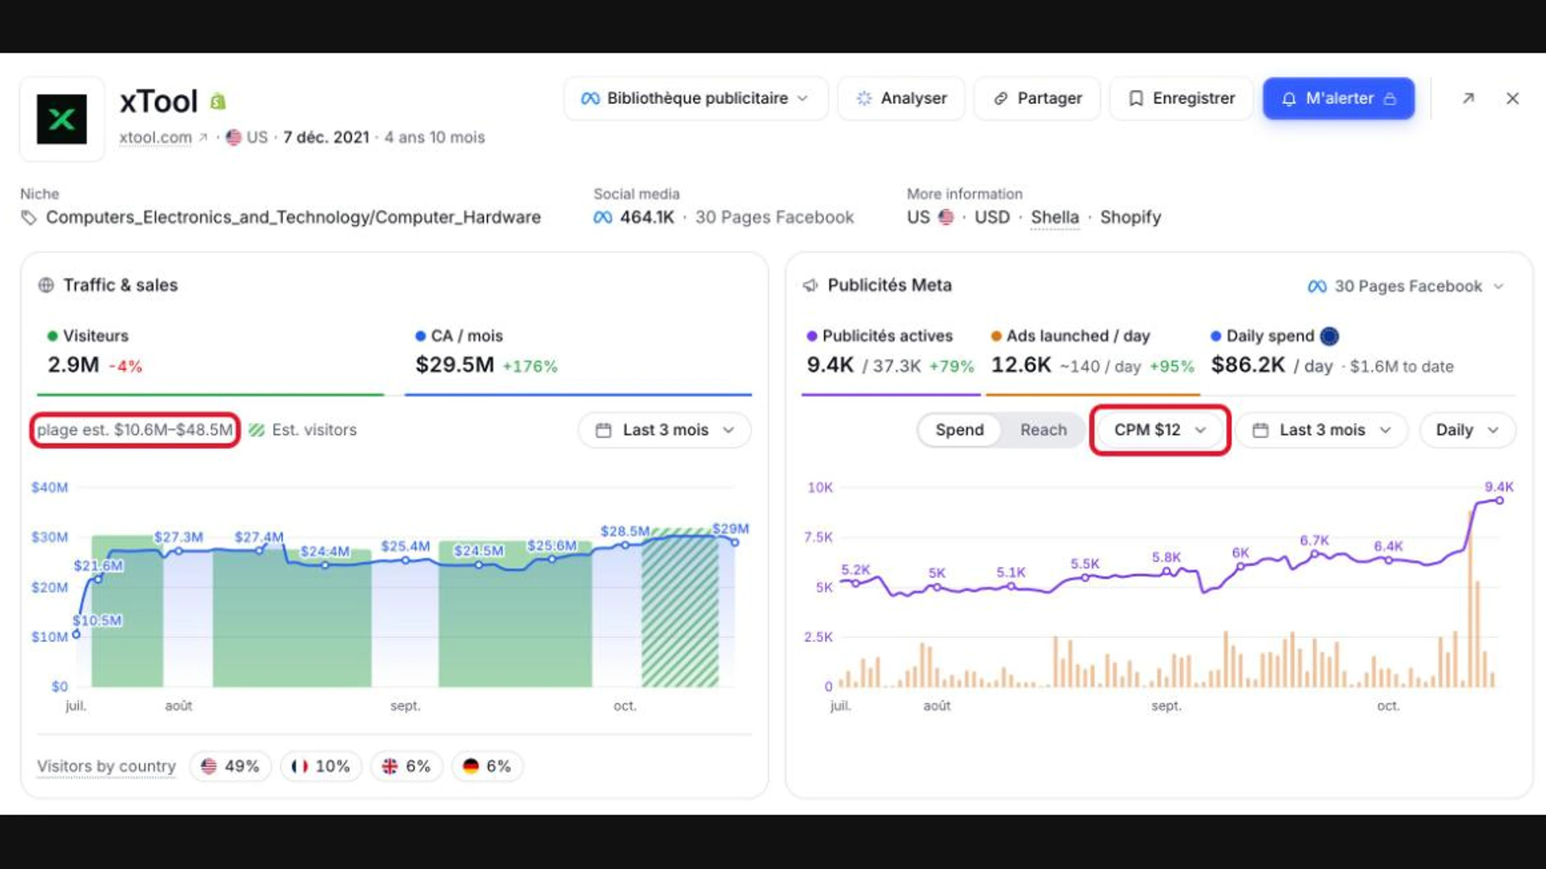
Task: Click the globe icon beside Traffic & sales
Action: (x=46, y=285)
